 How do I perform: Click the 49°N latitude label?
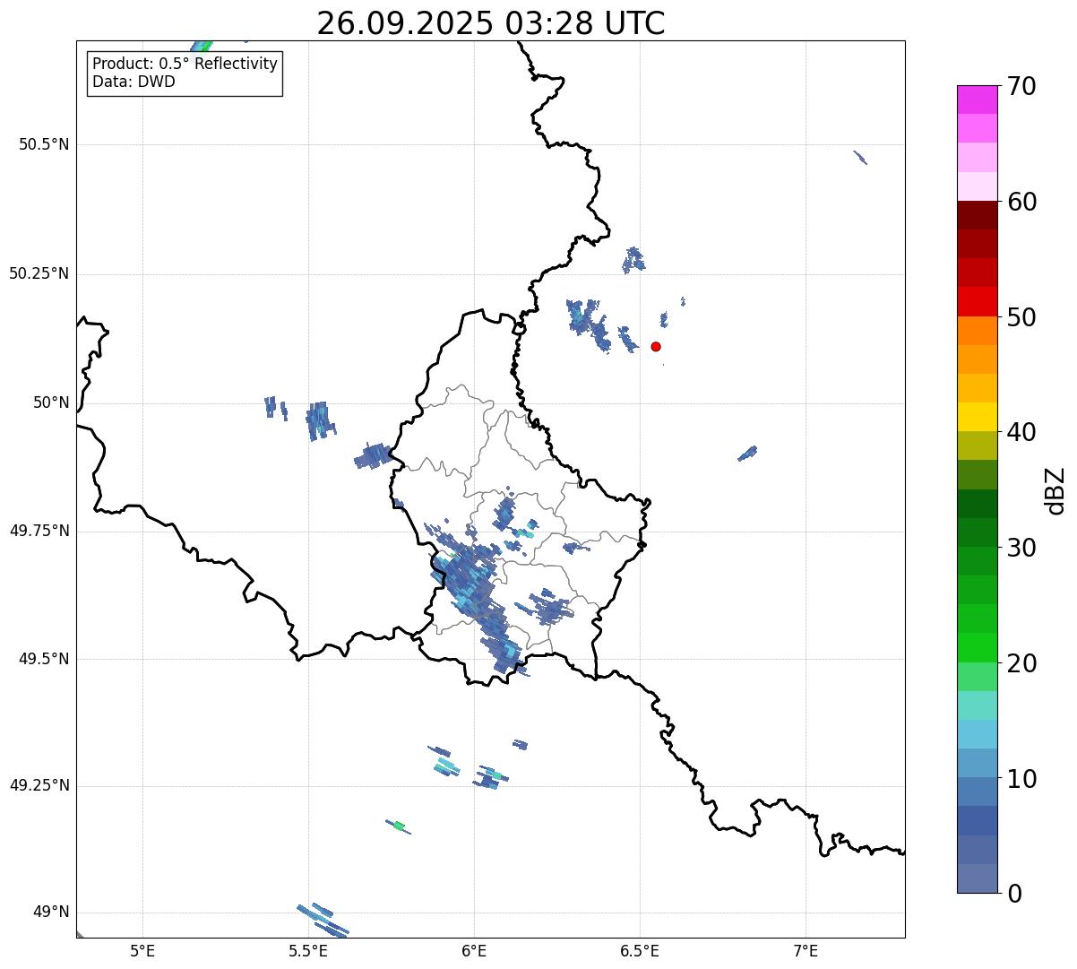(51, 913)
